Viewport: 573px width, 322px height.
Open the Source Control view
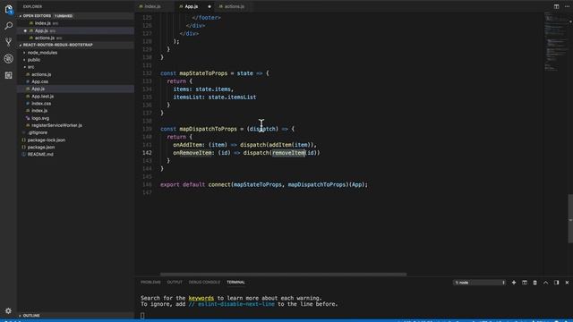coord(8,42)
